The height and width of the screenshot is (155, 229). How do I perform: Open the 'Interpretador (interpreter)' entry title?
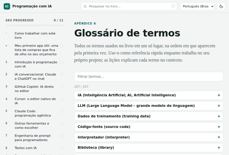(104, 137)
